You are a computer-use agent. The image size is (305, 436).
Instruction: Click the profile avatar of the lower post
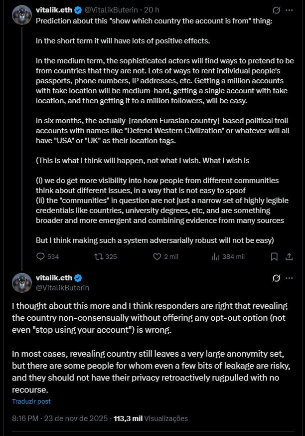22,283
